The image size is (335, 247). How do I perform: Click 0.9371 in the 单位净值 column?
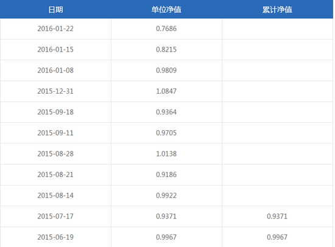[166, 216]
